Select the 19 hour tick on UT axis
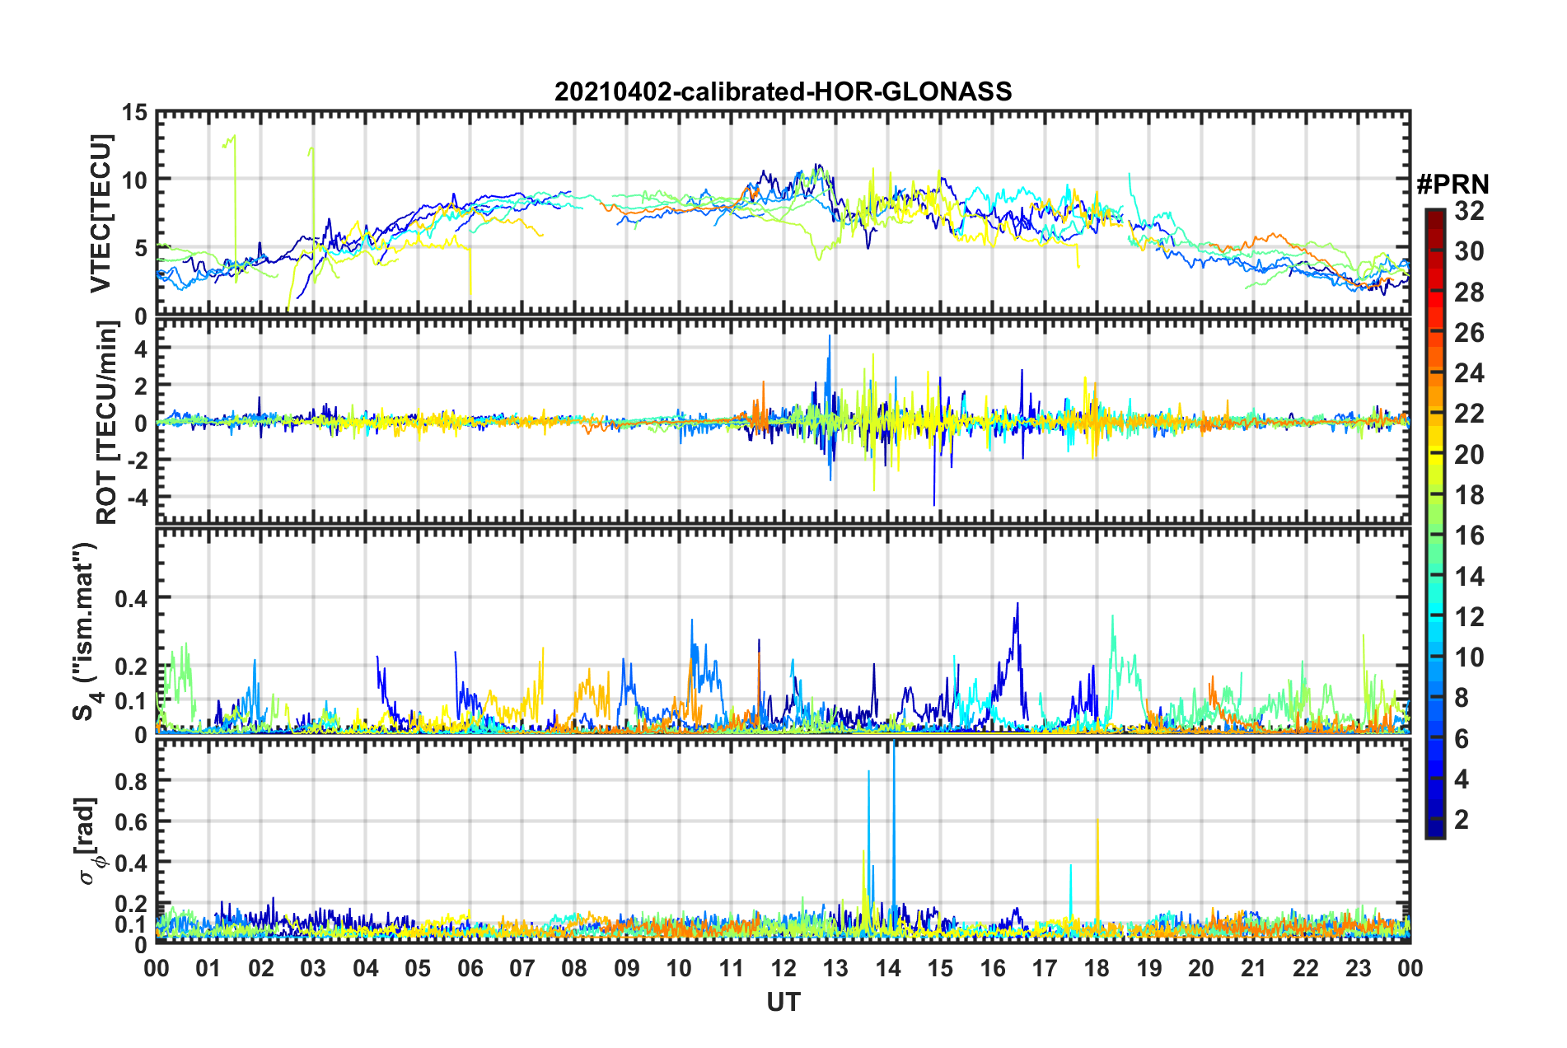 coord(1149,968)
